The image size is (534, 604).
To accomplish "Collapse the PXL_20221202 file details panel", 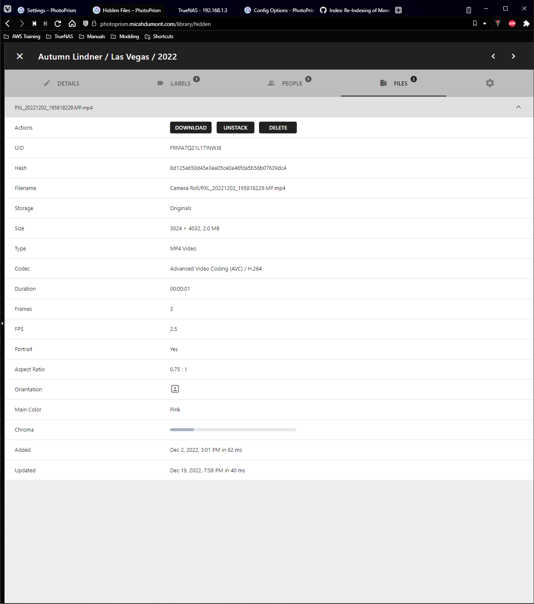I will tap(518, 107).
